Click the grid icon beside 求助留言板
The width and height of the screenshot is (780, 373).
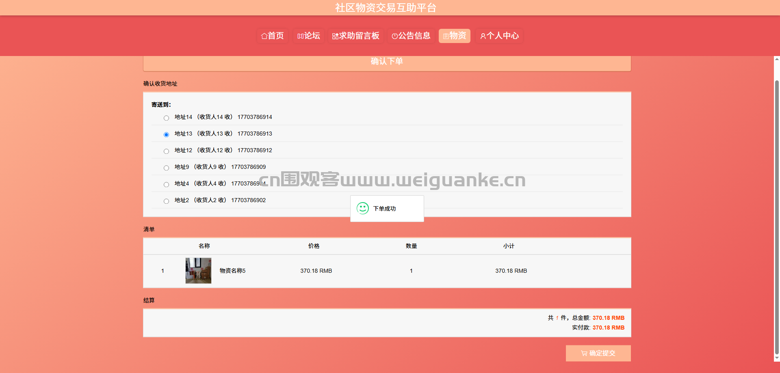click(335, 36)
